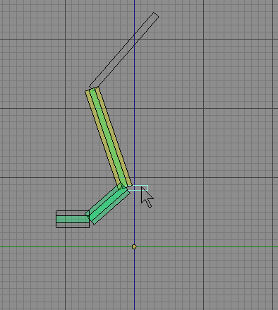Click the right yellow strip of the long bar
Image resolution: width=278 pixels, height=310 pixels.
114,136
